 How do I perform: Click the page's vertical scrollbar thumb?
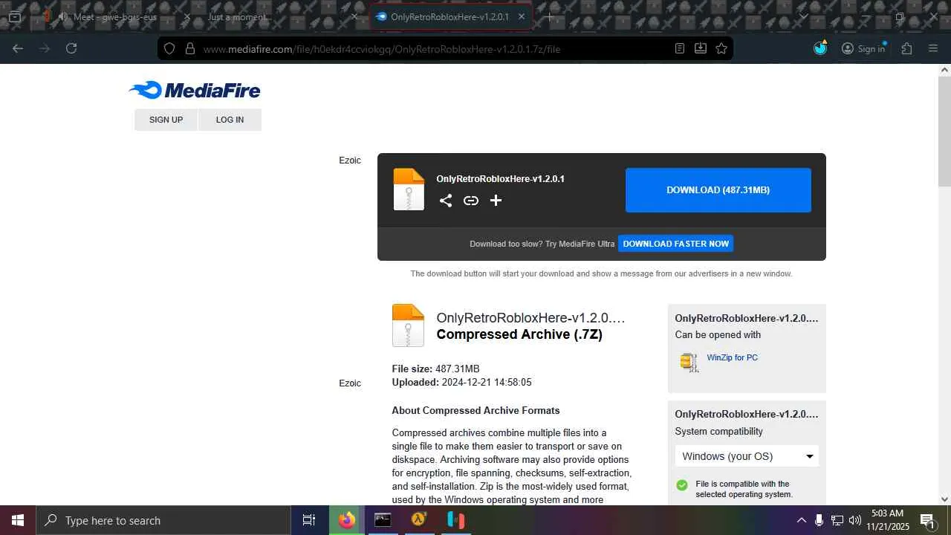[944, 133]
